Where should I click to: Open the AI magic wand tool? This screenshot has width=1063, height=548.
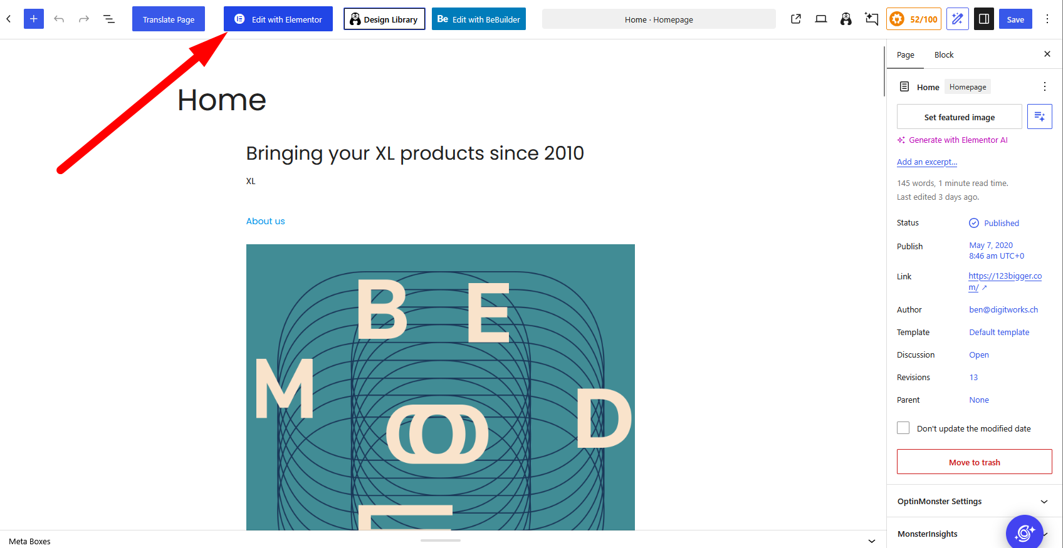coord(958,19)
